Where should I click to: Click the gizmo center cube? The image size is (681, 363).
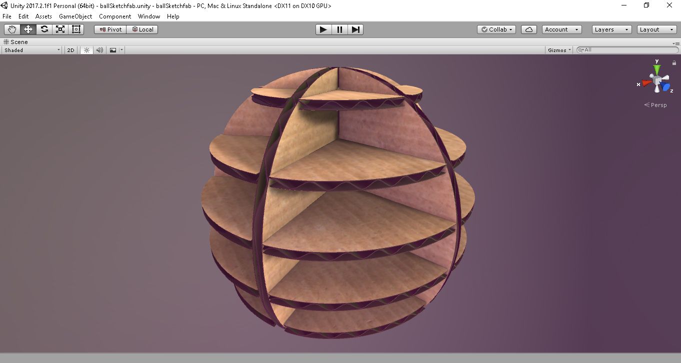click(x=657, y=80)
